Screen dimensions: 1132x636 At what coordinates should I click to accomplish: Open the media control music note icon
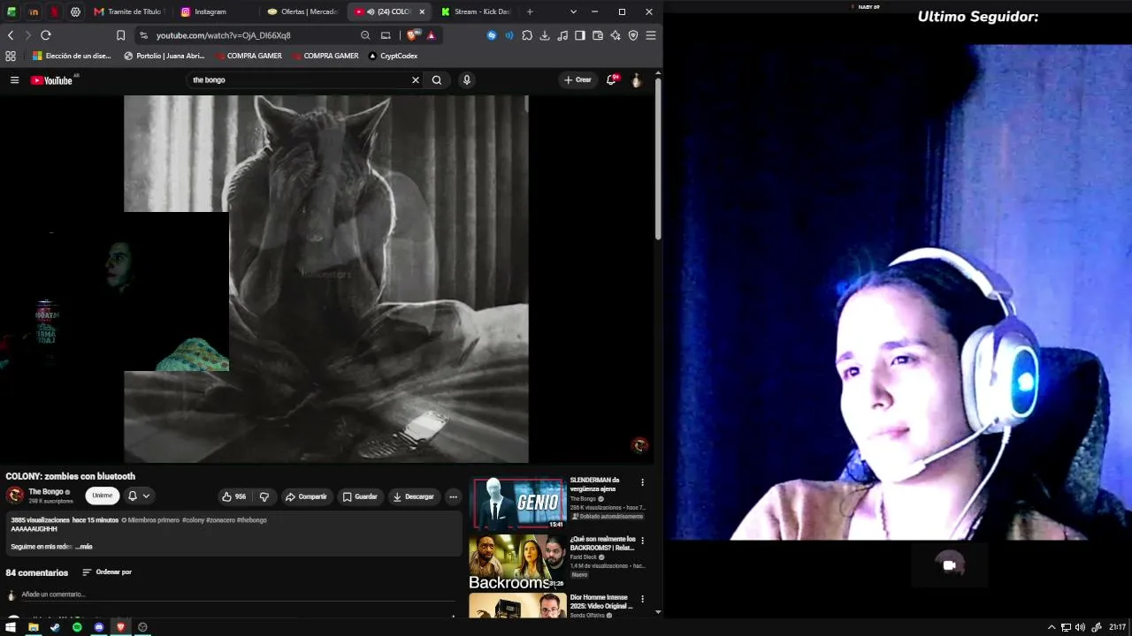click(562, 35)
